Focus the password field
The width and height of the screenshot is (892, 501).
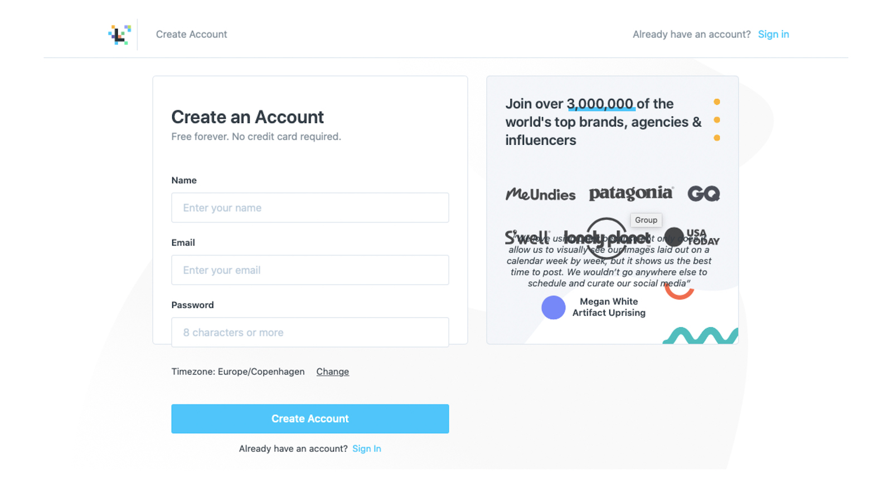[x=310, y=332]
